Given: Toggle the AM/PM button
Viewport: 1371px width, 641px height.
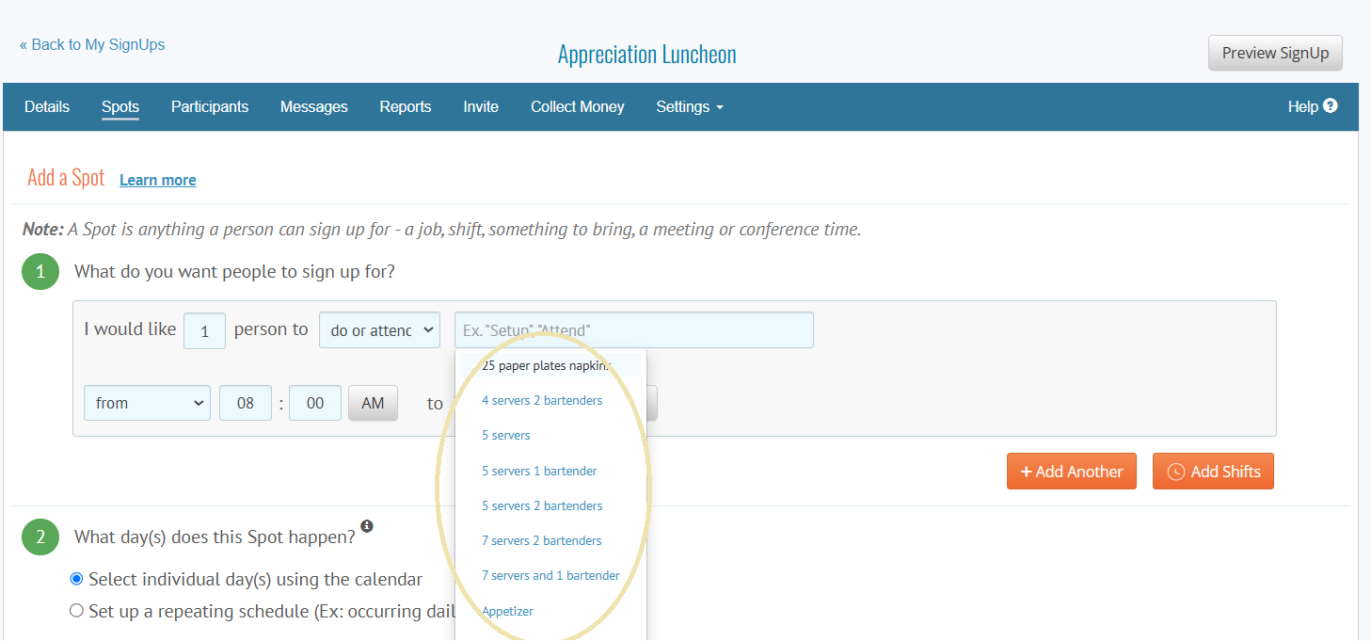Looking at the screenshot, I should point(373,403).
